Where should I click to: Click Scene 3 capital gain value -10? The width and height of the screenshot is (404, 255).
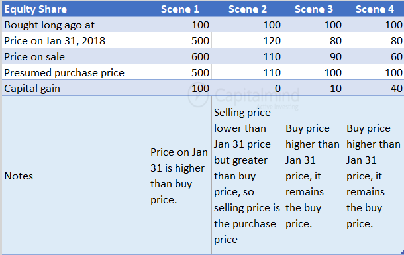click(x=313, y=88)
